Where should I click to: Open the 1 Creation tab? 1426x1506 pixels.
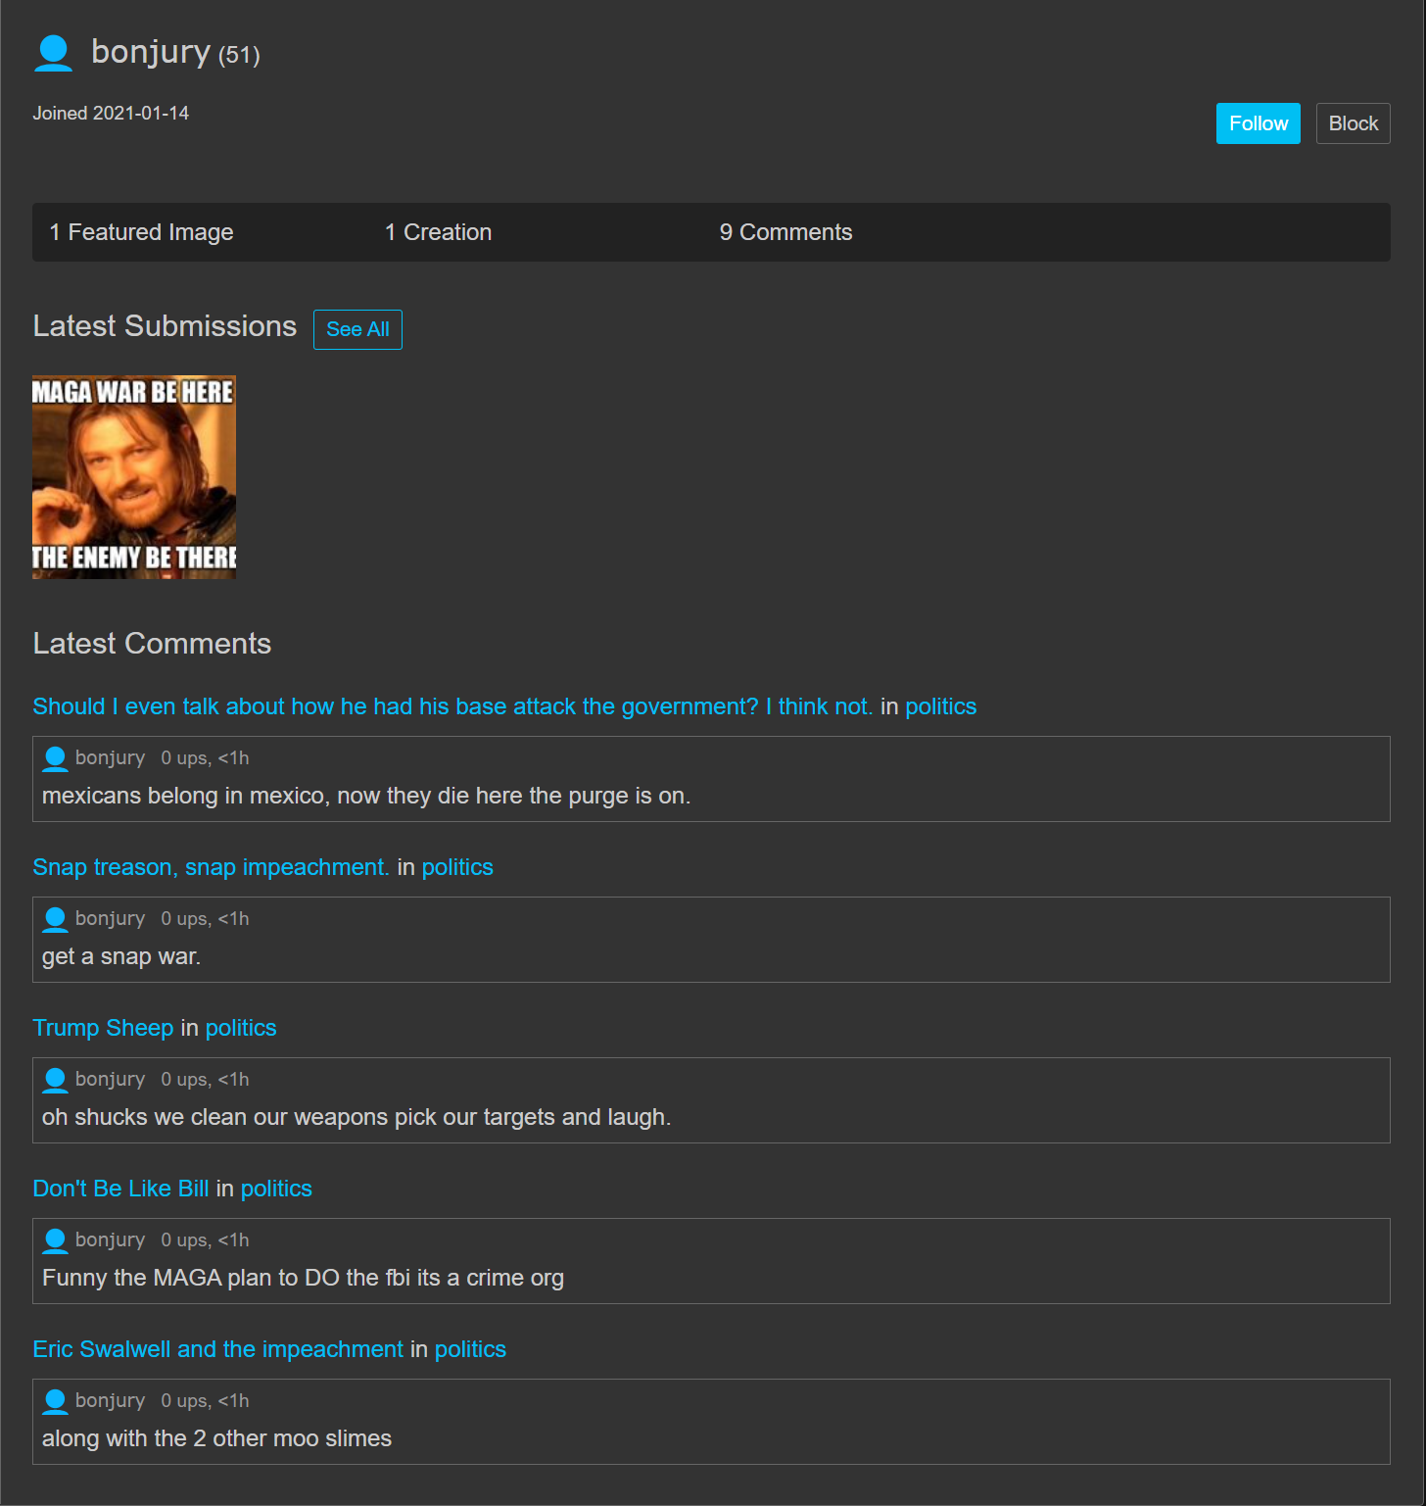point(438,232)
